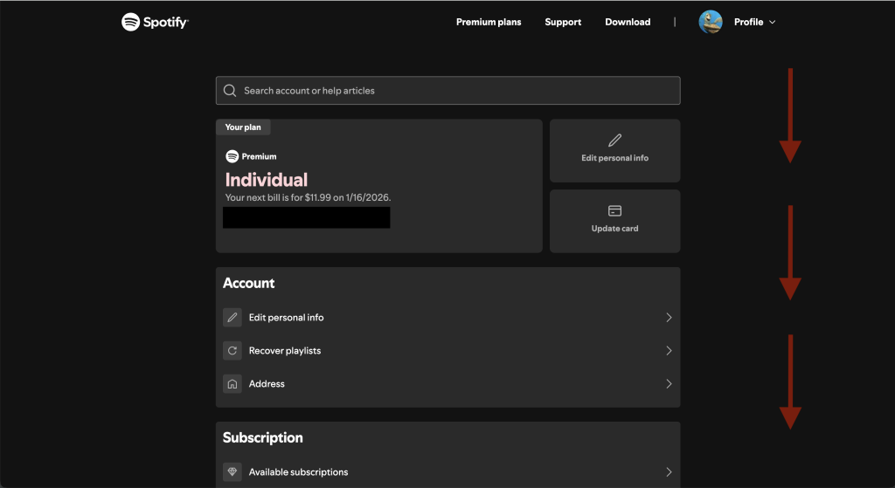The image size is (895, 488).
Task: Expand the Edit personal info row chevron
Action: [669, 318]
